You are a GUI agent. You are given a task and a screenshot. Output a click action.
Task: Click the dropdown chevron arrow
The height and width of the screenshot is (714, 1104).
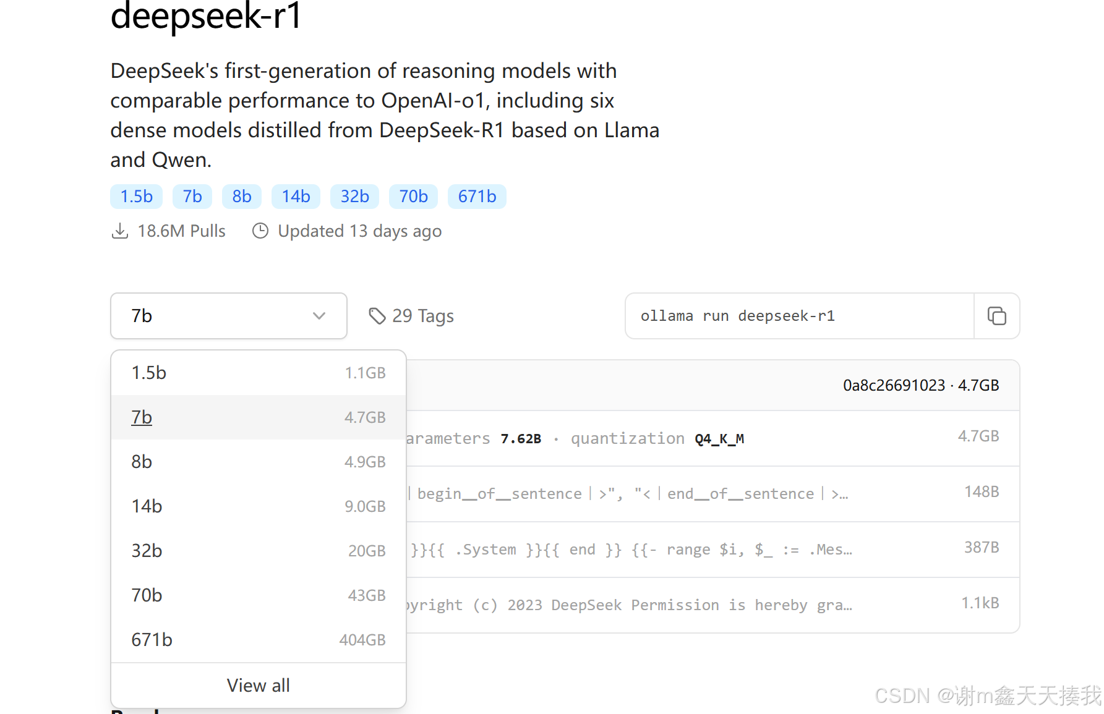point(319,316)
